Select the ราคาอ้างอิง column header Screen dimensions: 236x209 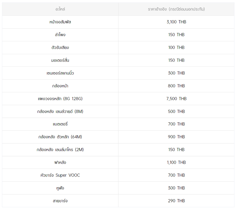[x=176, y=9]
